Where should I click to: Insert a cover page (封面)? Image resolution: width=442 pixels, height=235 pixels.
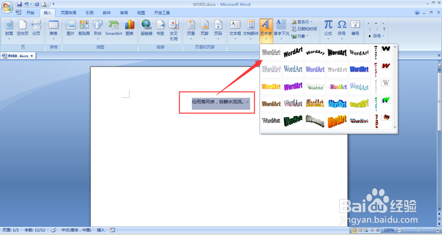(x=9, y=30)
